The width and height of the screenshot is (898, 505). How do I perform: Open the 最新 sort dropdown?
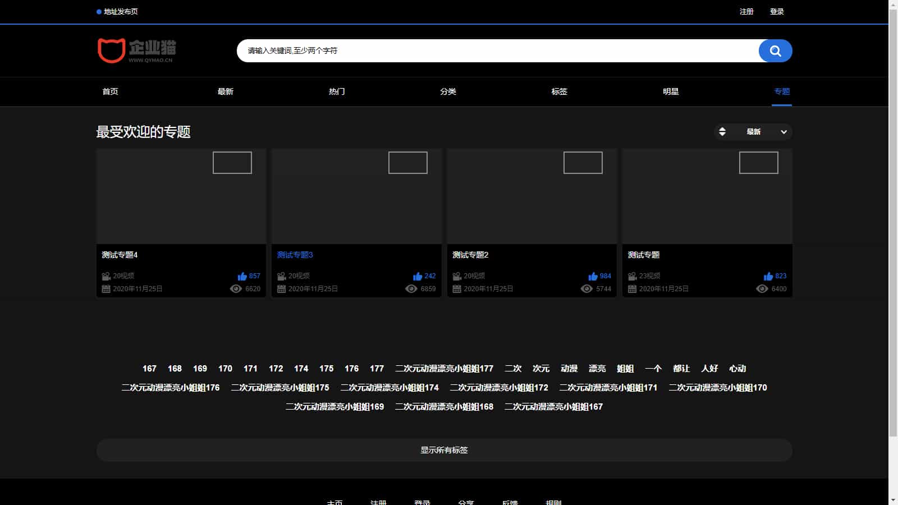753,132
